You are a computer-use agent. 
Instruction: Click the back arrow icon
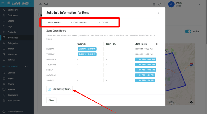41,4
